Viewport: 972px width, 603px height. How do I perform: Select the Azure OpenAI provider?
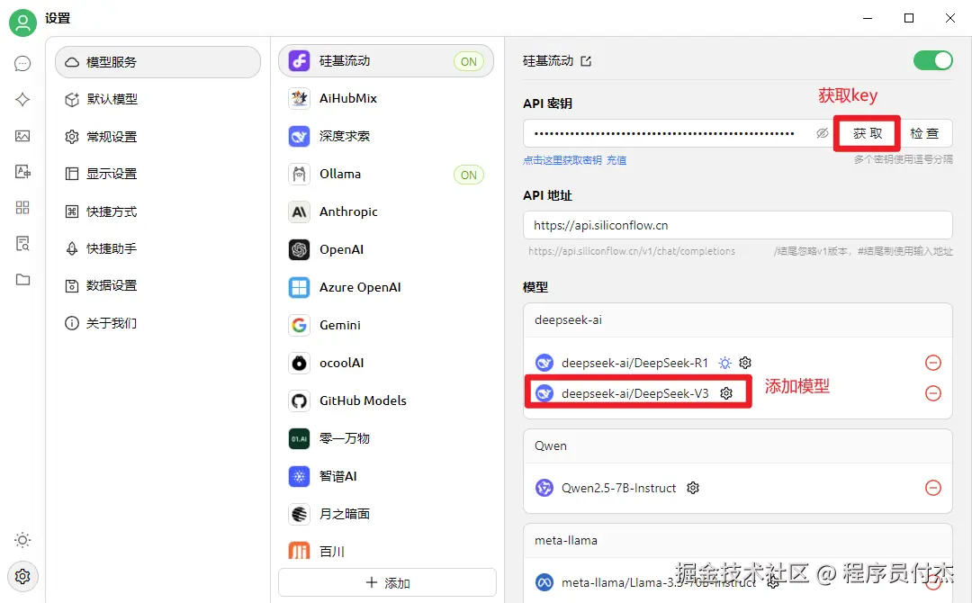386,288
